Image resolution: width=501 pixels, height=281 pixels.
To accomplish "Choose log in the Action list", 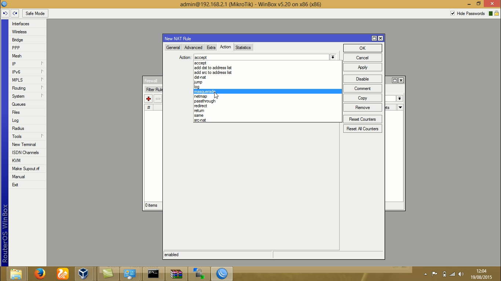I will pyautogui.click(x=268, y=87).
